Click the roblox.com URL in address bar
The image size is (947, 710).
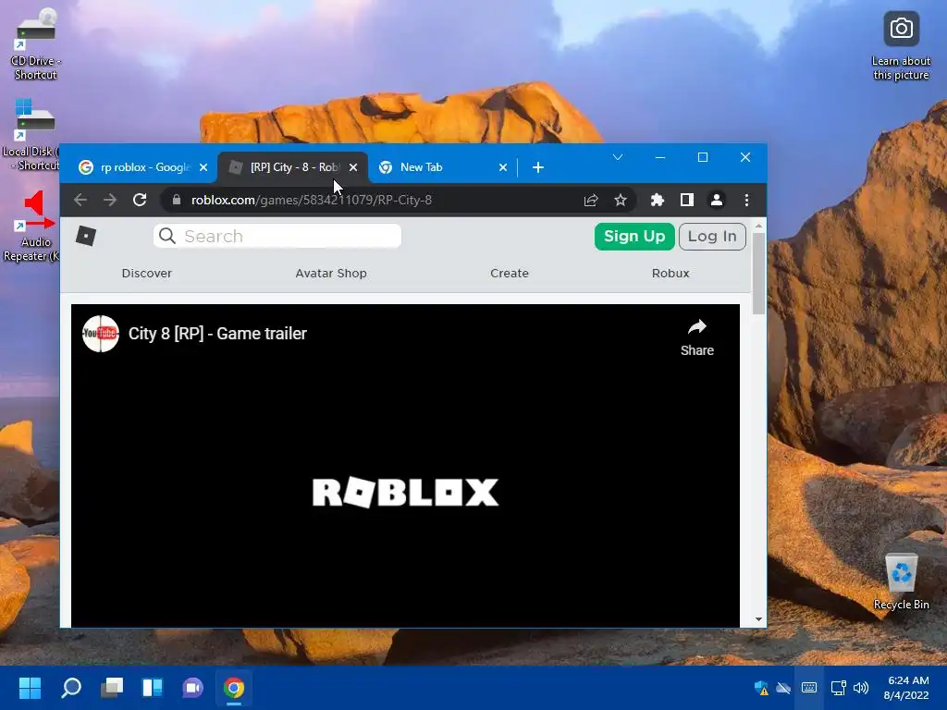312,200
